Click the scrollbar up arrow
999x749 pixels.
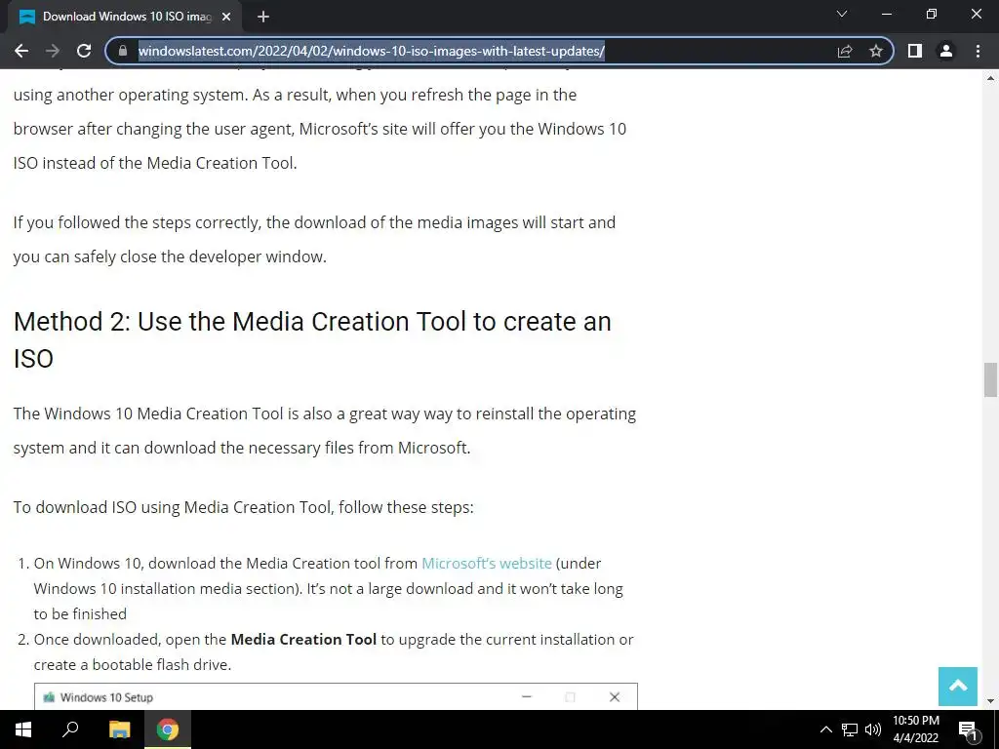point(990,78)
